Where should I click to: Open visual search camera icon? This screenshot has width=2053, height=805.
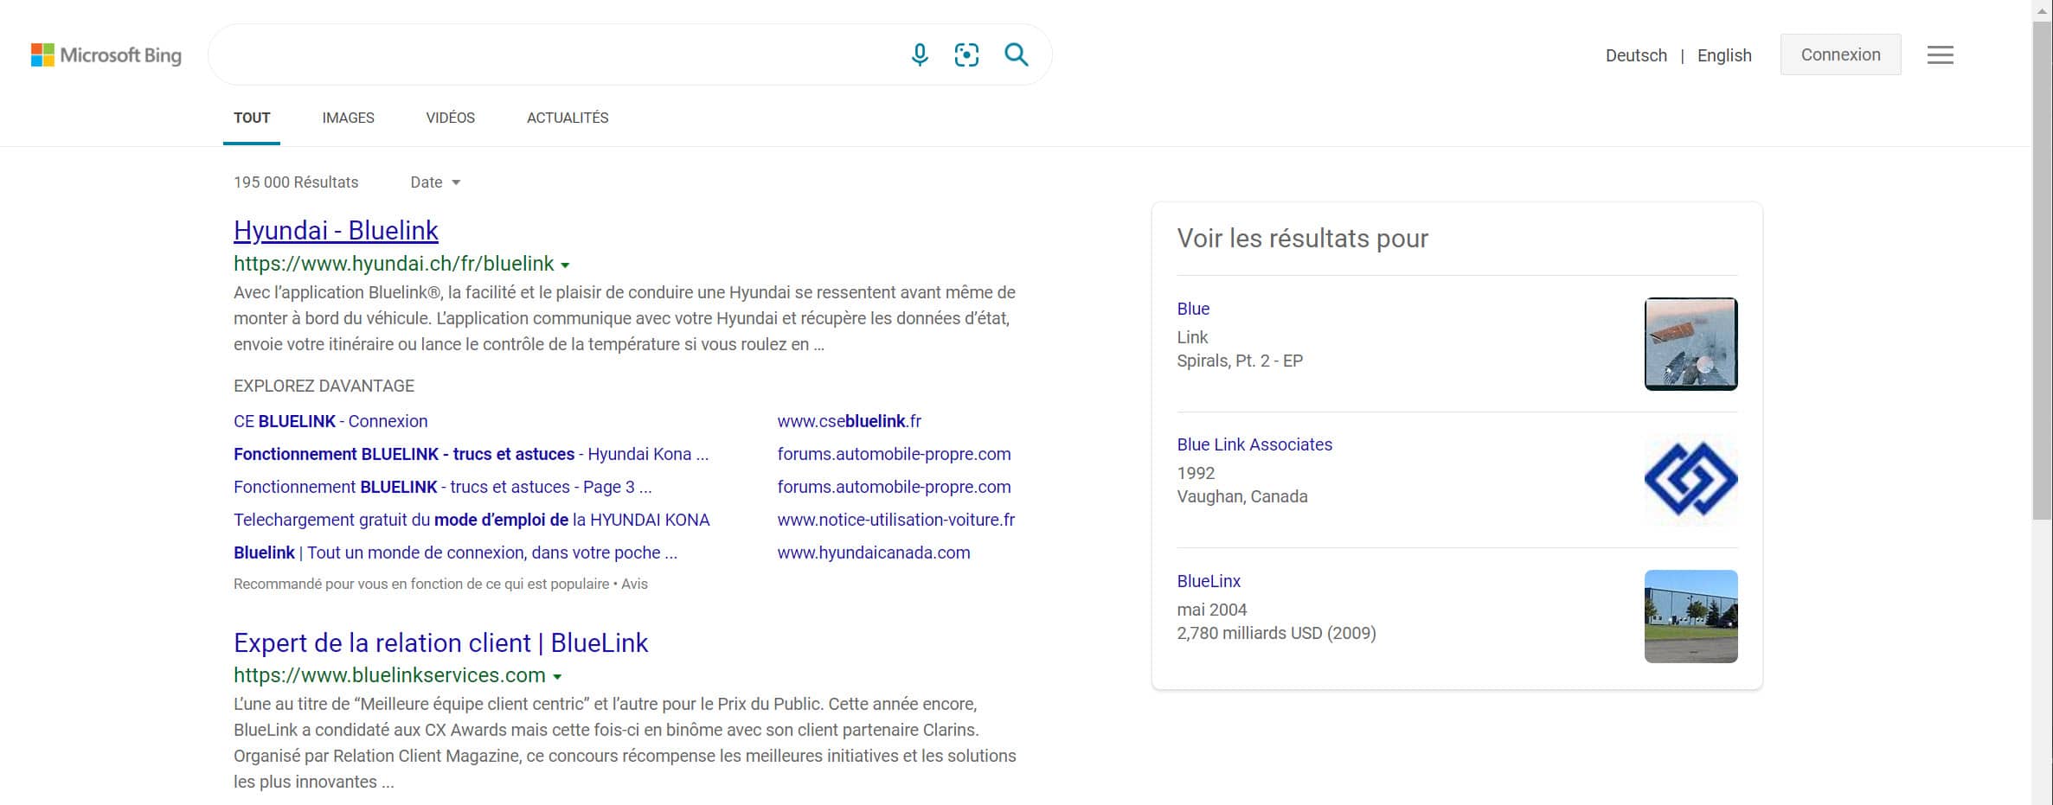(966, 55)
